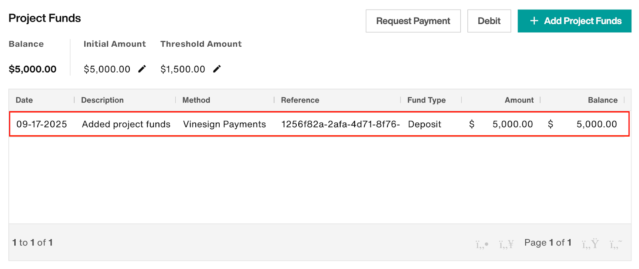Sort by Fund Type column header
The image size is (639, 269).
(426, 100)
